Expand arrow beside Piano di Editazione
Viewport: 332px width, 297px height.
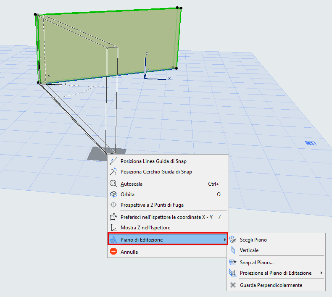(x=224, y=239)
